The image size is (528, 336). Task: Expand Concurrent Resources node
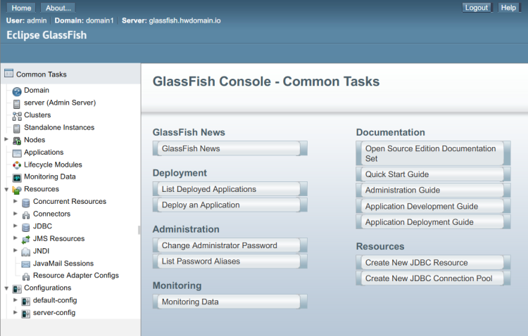point(15,201)
